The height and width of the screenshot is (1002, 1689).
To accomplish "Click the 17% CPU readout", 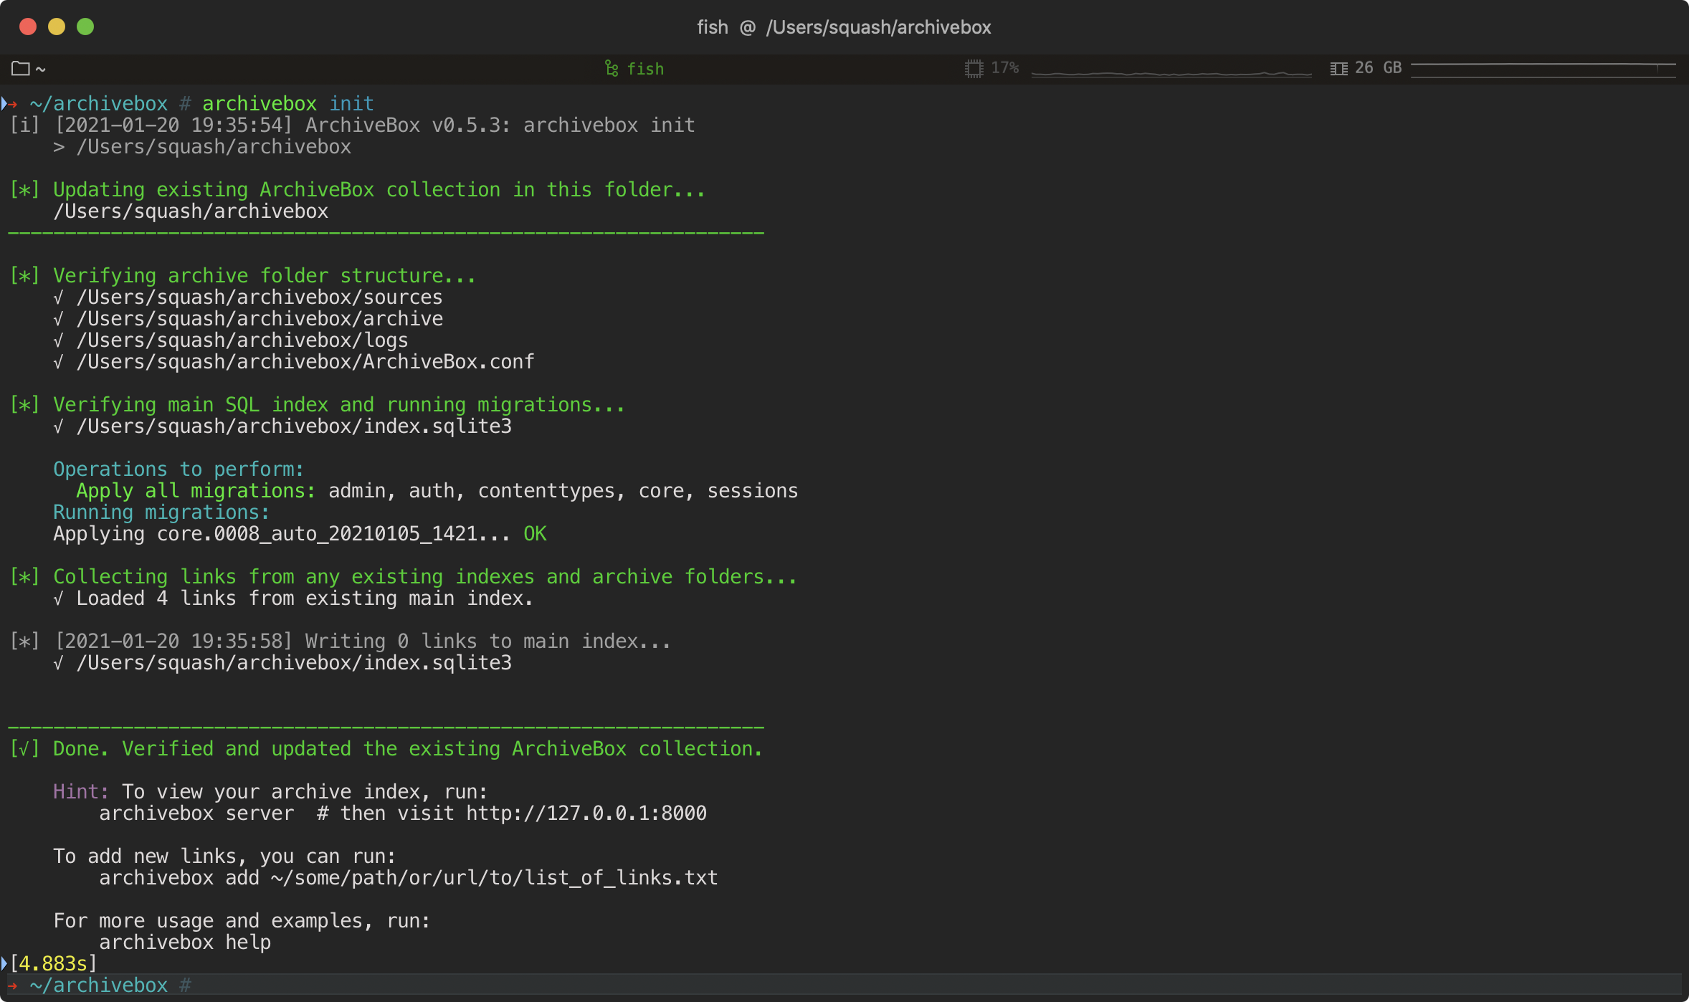I will [x=1004, y=68].
